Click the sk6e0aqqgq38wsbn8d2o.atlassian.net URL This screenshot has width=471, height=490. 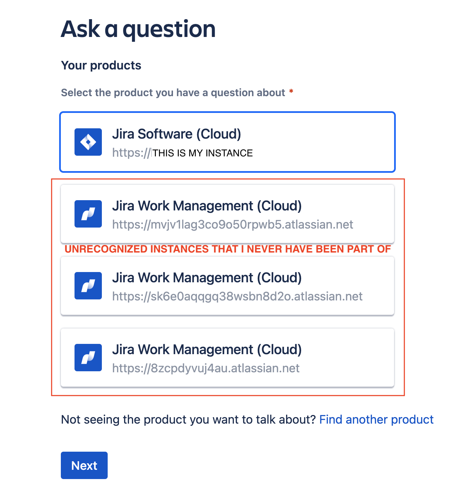point(237,296)
